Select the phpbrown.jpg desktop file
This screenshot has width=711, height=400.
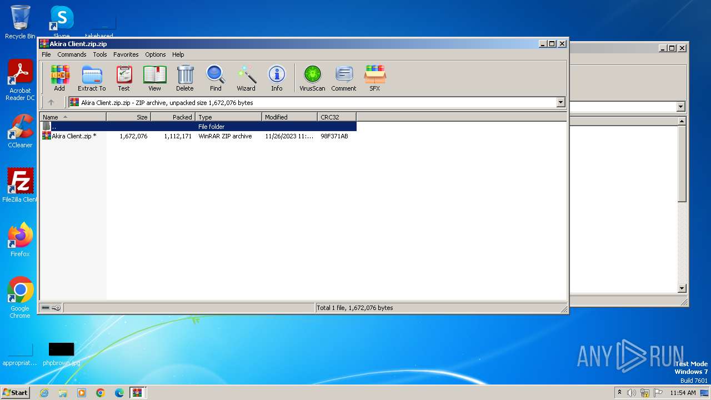61,354
